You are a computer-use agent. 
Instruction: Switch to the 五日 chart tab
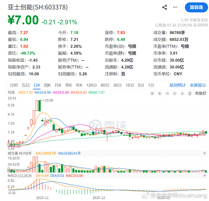point(26,85)
